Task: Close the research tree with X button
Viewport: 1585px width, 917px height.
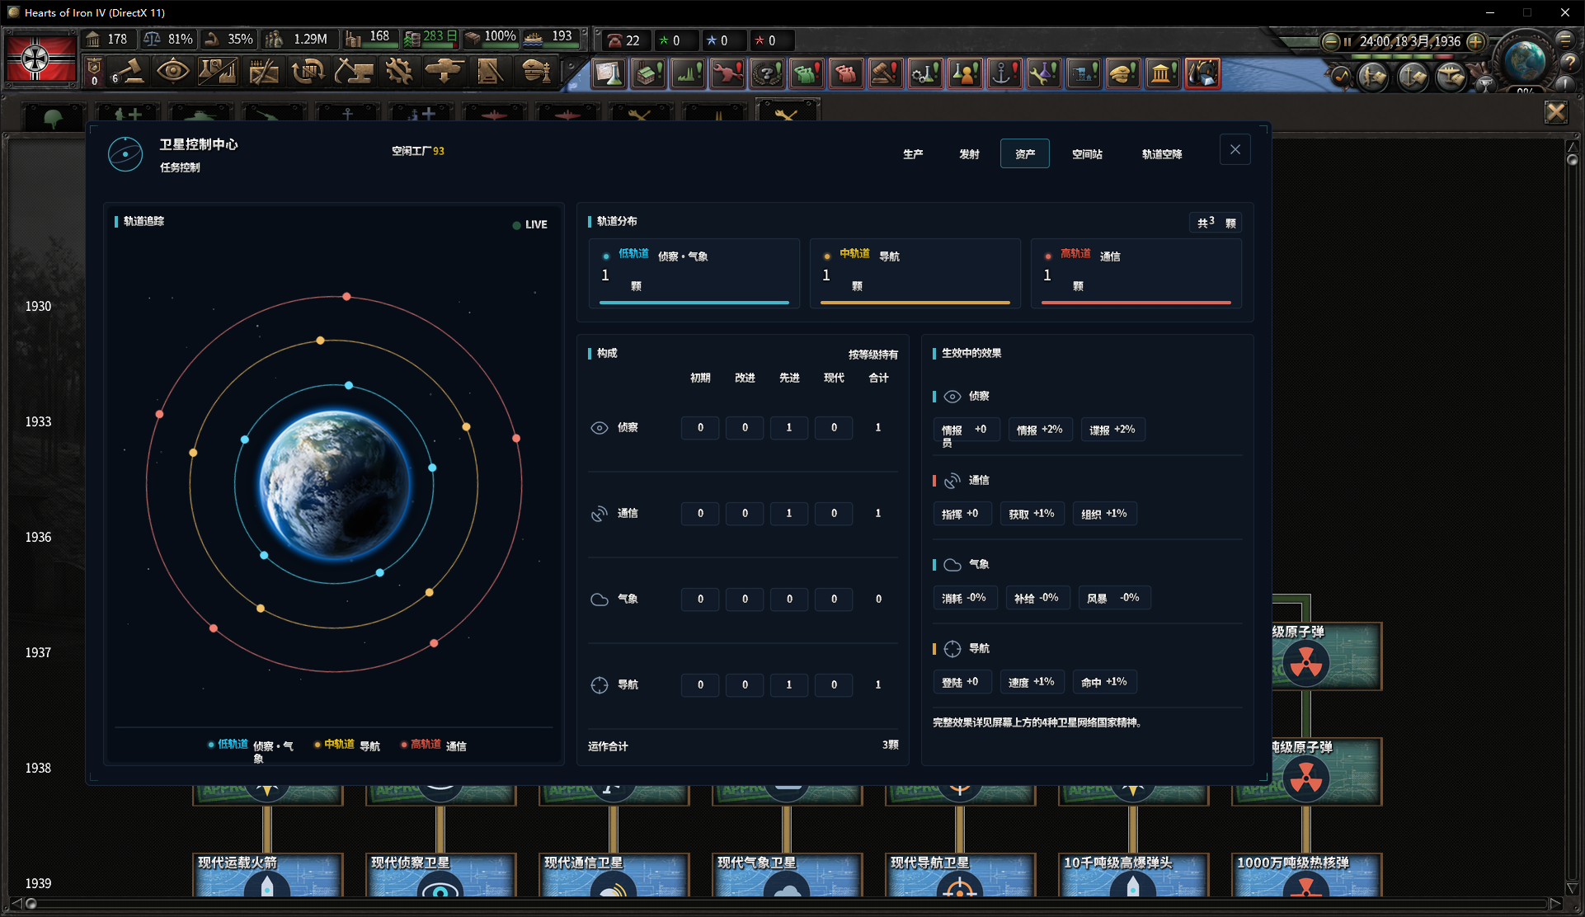Action: (1556, 111)
